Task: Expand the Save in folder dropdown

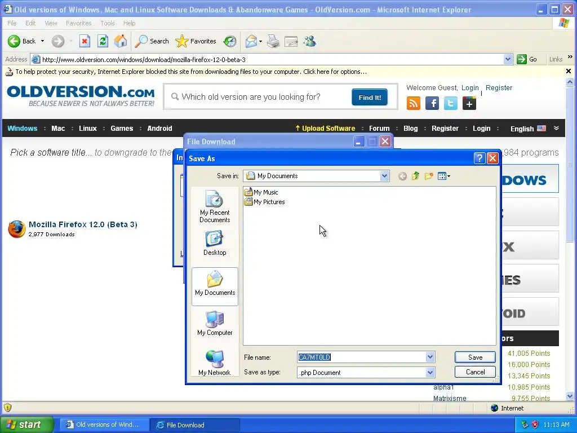Action: click(x=384, y=176)
